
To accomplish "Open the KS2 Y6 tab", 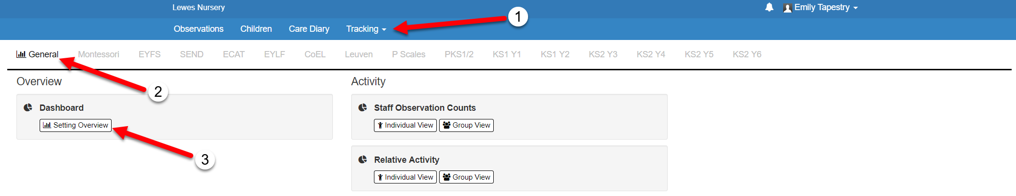I will (747, 54).
